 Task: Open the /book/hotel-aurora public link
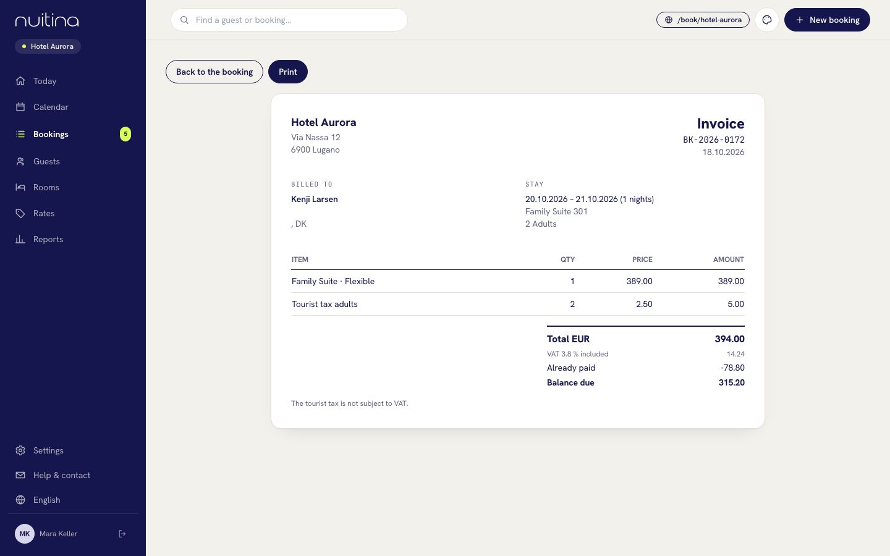pyautogui.click(x=703, y=20)
